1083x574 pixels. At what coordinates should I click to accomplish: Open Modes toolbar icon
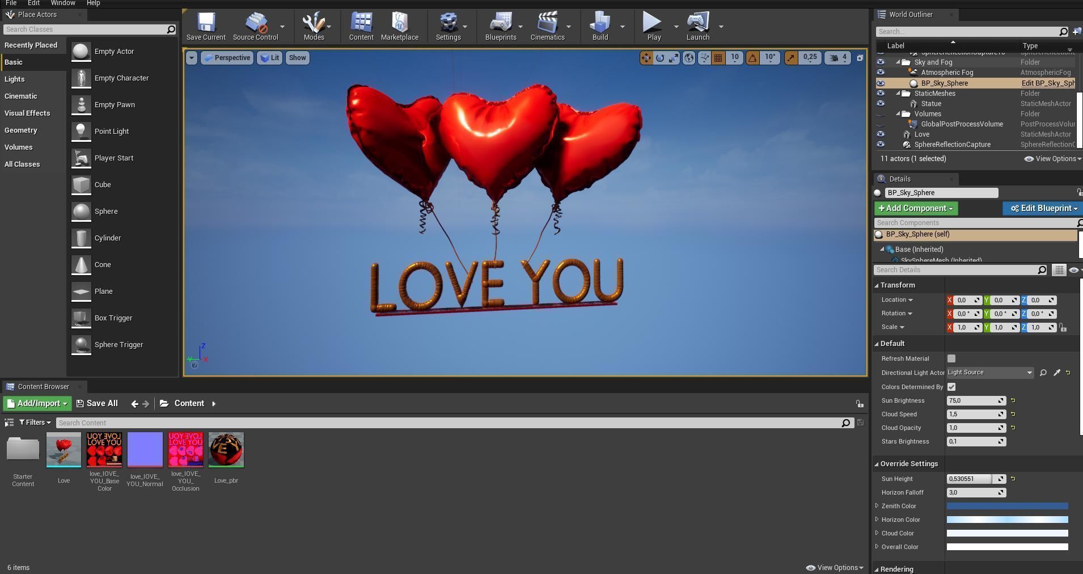point(314,26)
